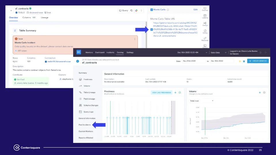Screen dimensions: 276x155
Task: Click the plus icon in Freshness card
Action: pos(175,93)
